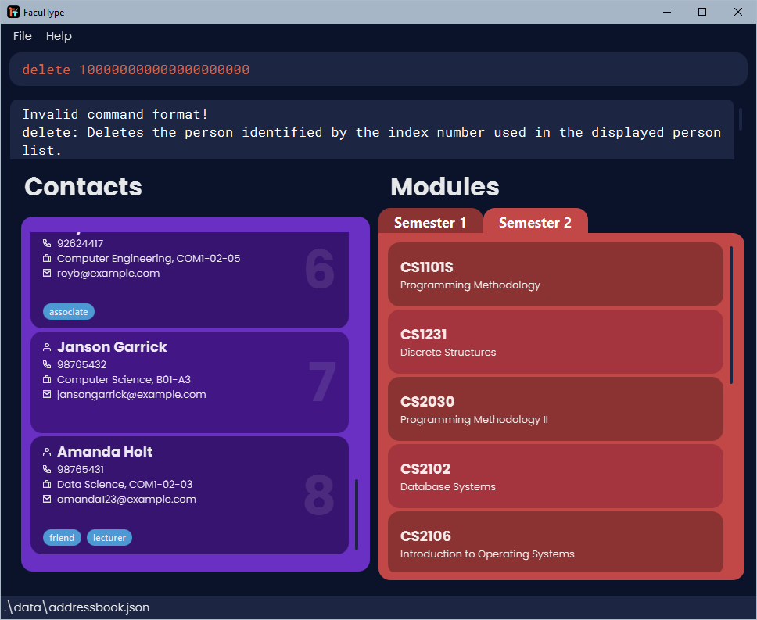
Task: Click the Modules list scrollbar
Action: [x=731, y=314]
